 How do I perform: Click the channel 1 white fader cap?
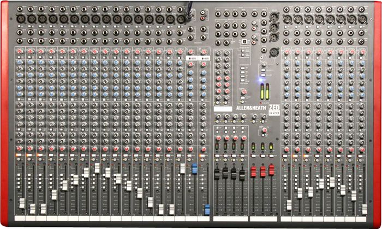[x=22, y=203]
